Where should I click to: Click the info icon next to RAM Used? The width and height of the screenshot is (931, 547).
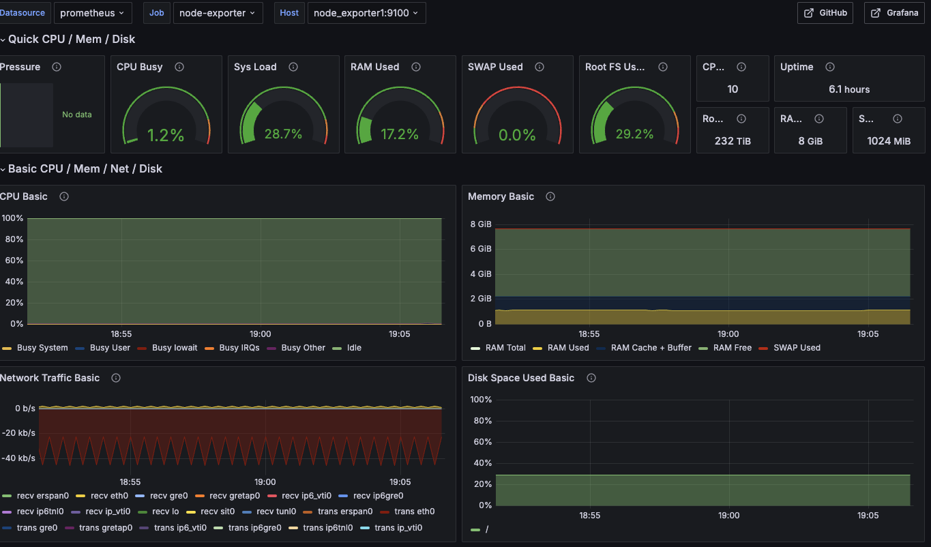[416, 67]
